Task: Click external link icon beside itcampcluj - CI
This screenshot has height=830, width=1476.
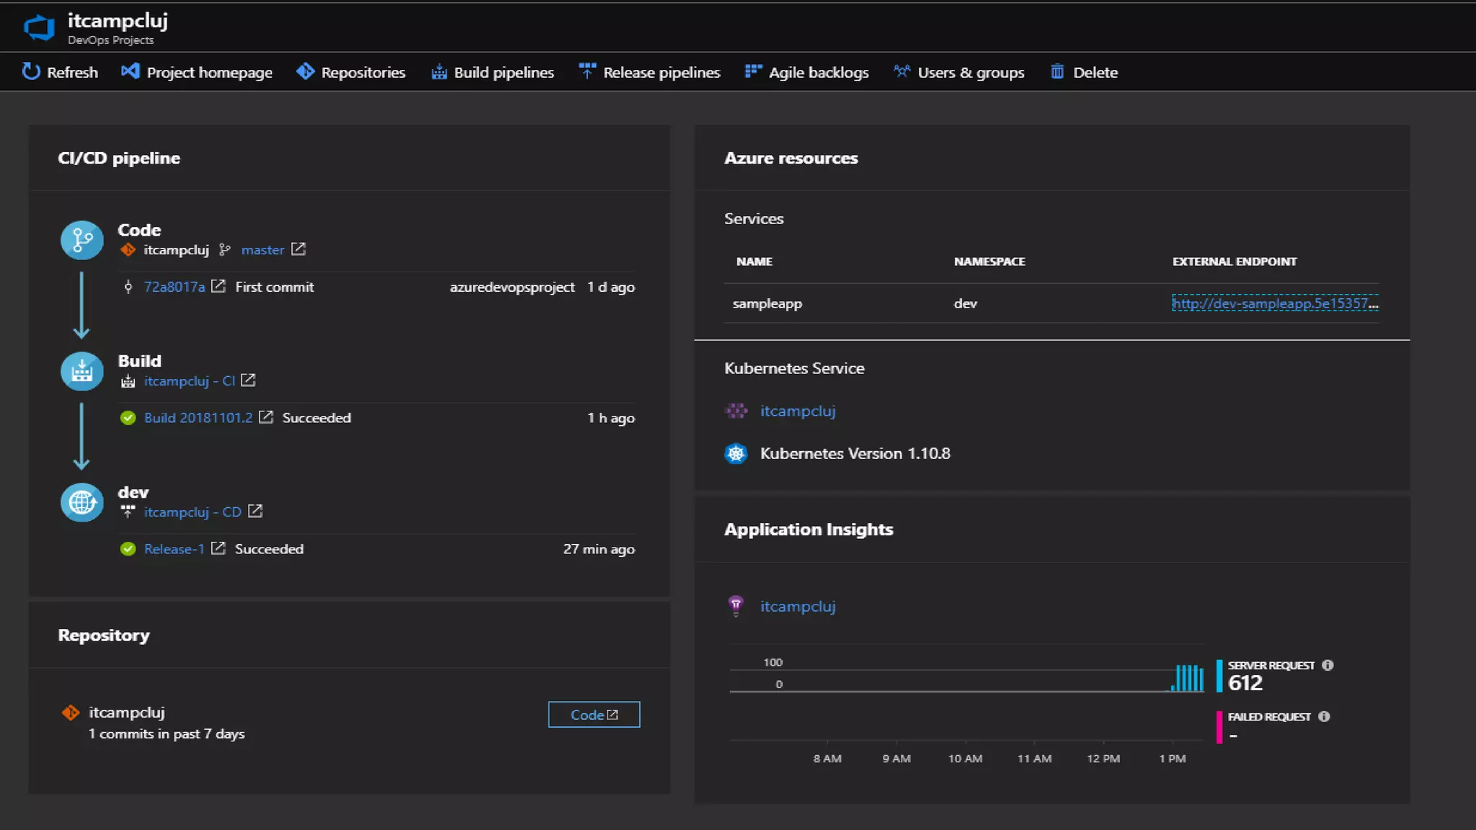Action: click(x=249, y=380)
